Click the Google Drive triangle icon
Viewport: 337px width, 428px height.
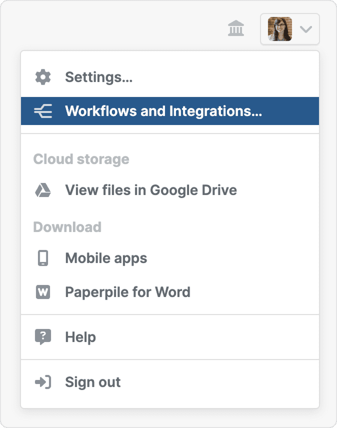43,190
